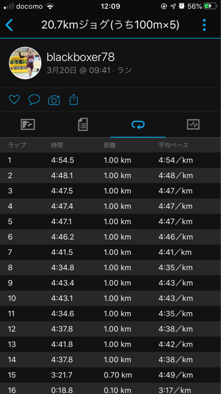Tap the blackboxer78 username
The height and width of the screenshot is (394, 221).
[x=80, y=57]
